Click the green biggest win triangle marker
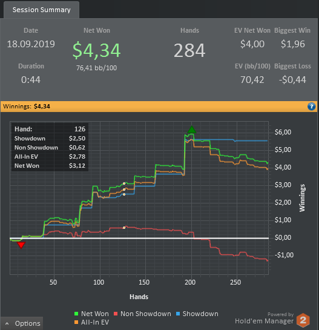Image resolution: width=319 pixels, height=330 pixels. click(191, 130)
